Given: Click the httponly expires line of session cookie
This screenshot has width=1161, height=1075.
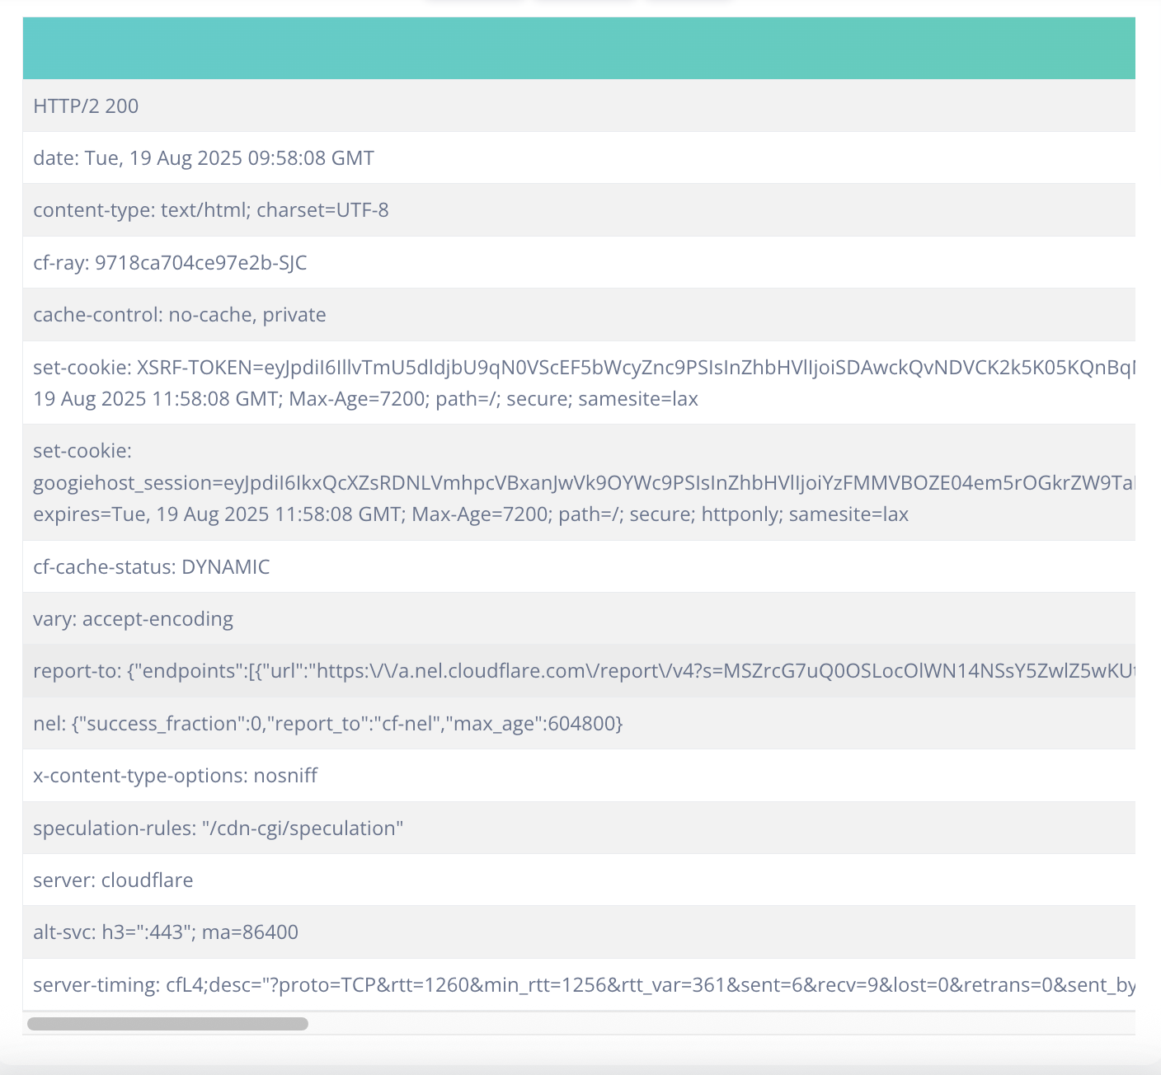Looking at the screenshot, I should [x=470, y=514].
